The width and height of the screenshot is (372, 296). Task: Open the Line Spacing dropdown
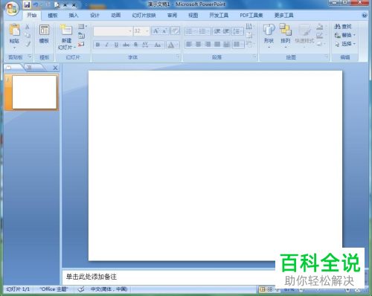(237, 31)
